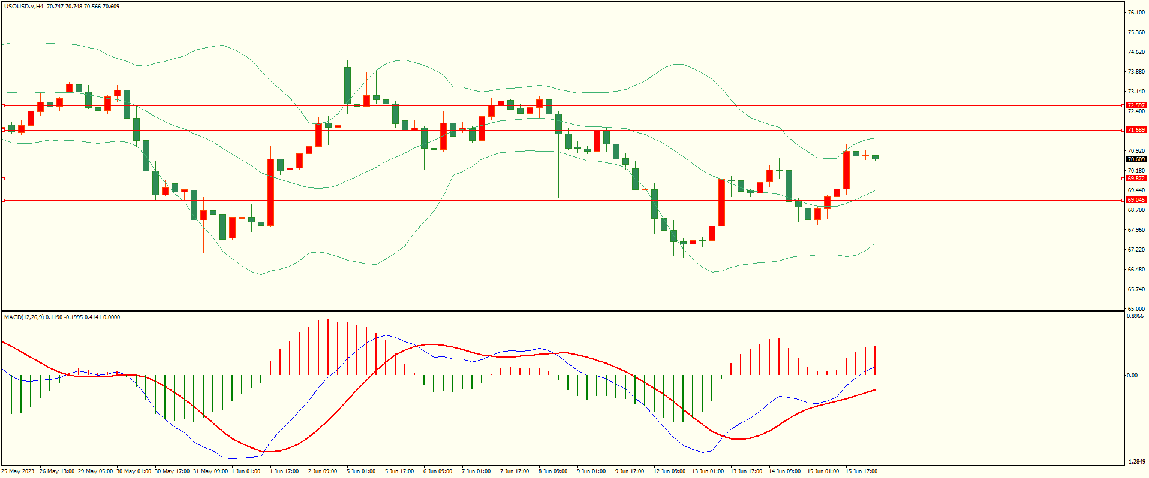Click the 76.100 price scale label
This screenshot has width=1149, height=478.
[1136, 13]
